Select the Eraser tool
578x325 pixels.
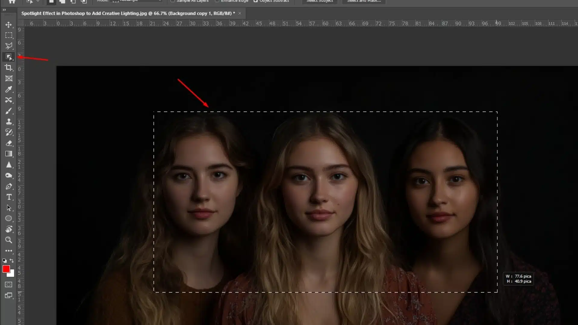[9, 143]
